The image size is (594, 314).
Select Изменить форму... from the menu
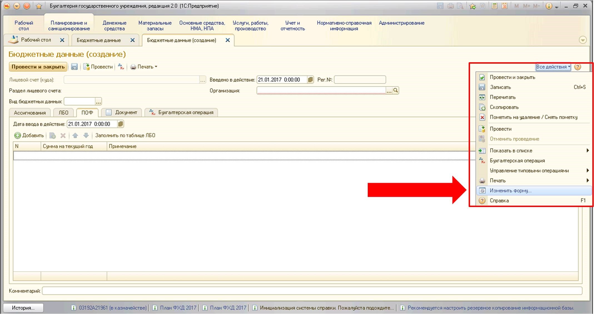pyautogui.click(x=510, y=191)
